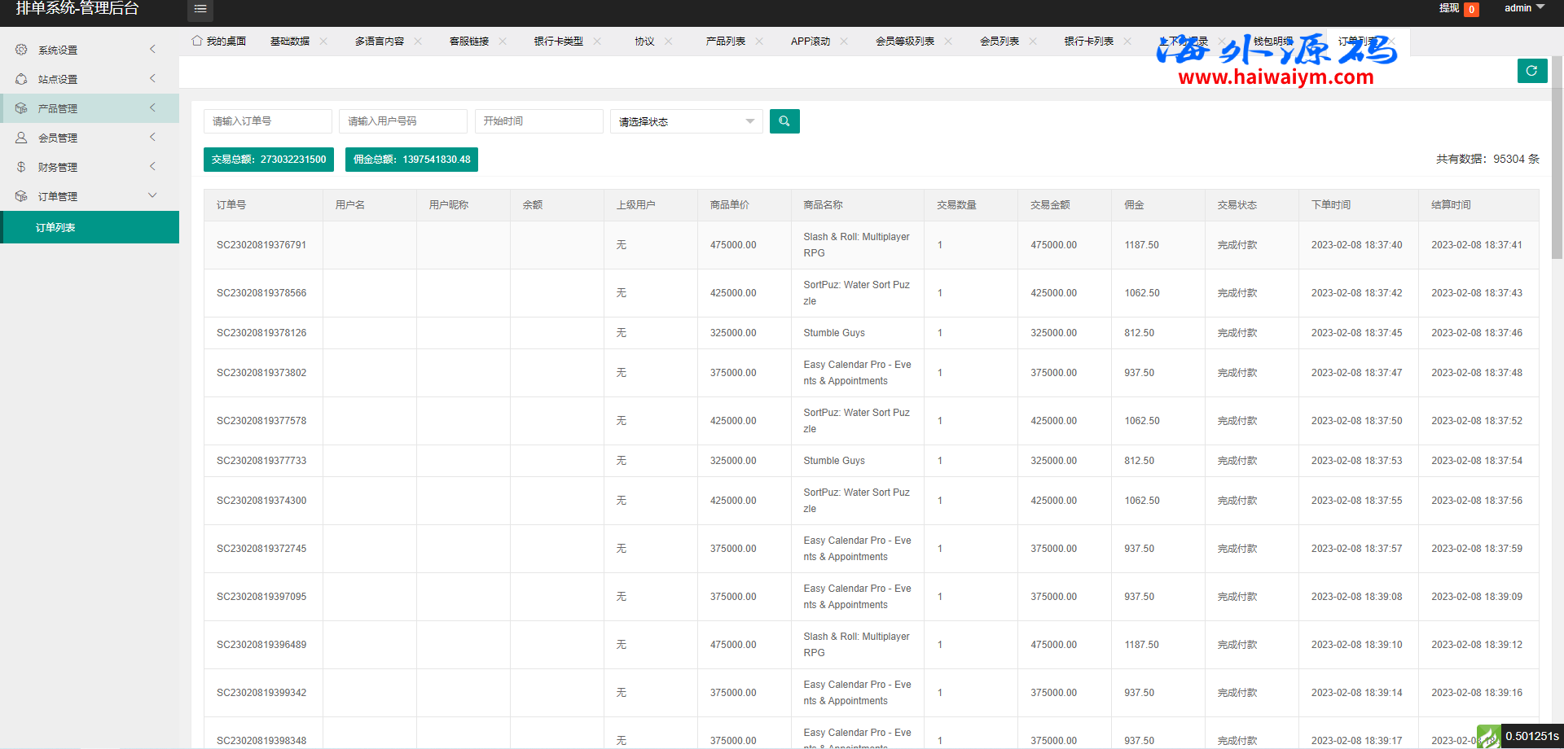Screen dimensions: 1564x749
Task: Click the vertical page scrollbar
Action: (x=1557, y=163)
